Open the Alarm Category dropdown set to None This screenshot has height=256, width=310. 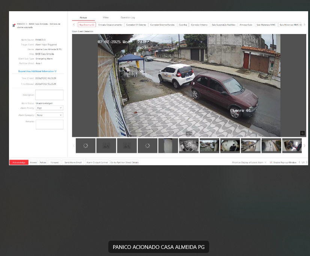(x=49, y=115)
